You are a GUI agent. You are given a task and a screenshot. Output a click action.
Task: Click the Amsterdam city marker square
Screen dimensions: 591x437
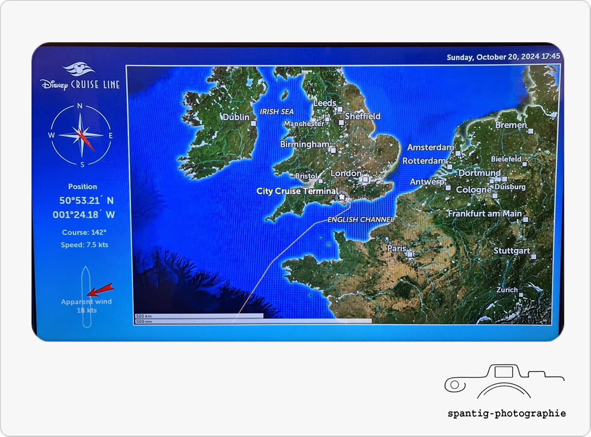(458, 154)
